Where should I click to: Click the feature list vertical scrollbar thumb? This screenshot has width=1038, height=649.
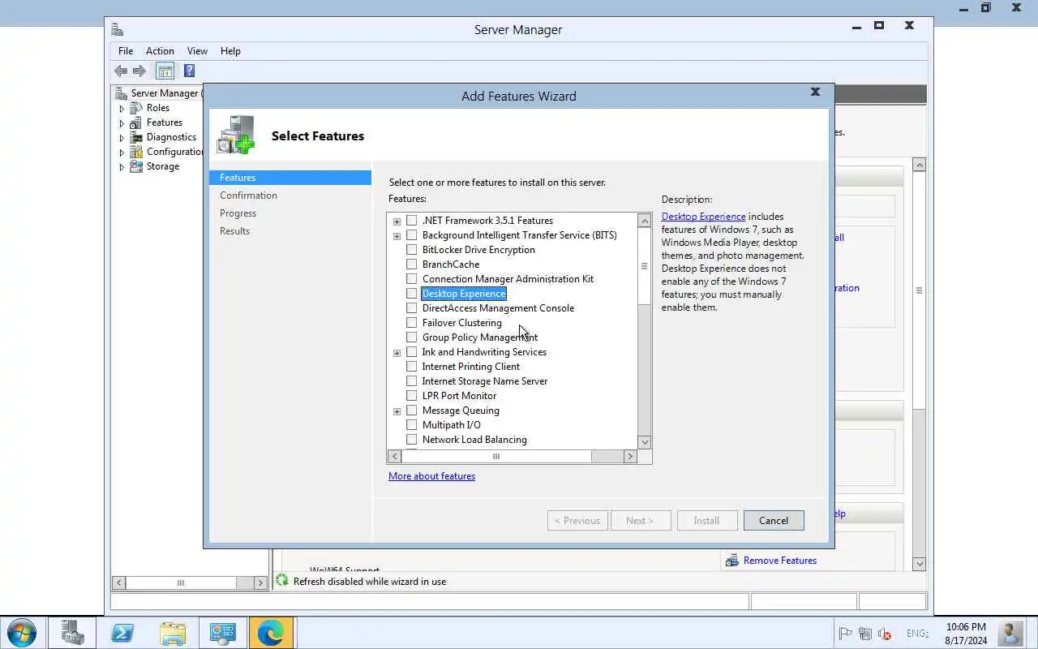[x=645, y=266]
